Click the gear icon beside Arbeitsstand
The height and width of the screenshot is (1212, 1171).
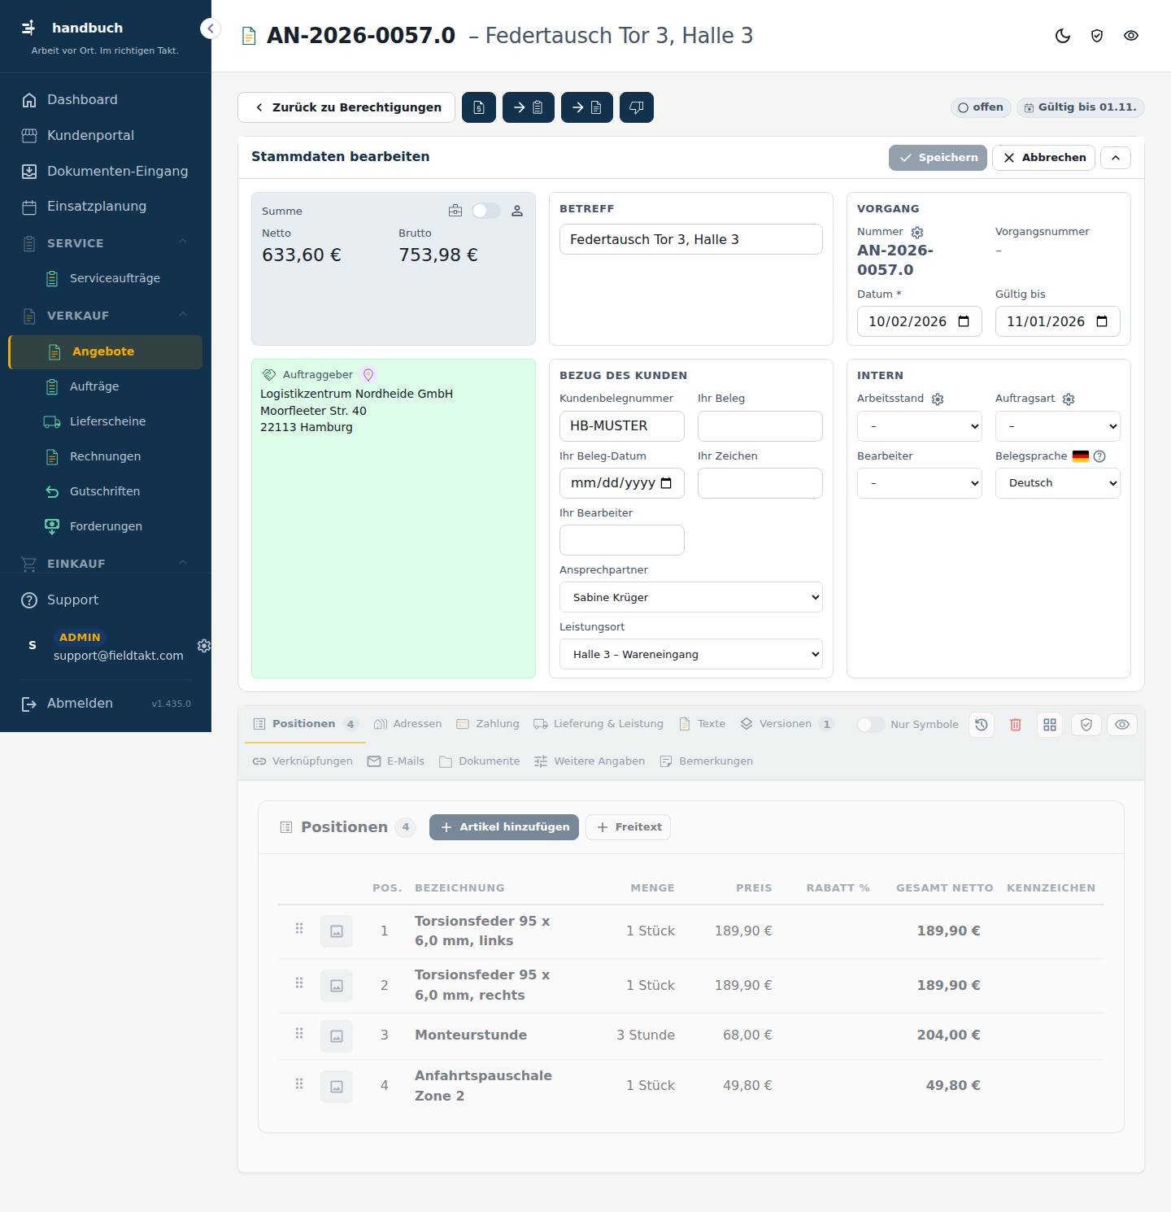938,399
